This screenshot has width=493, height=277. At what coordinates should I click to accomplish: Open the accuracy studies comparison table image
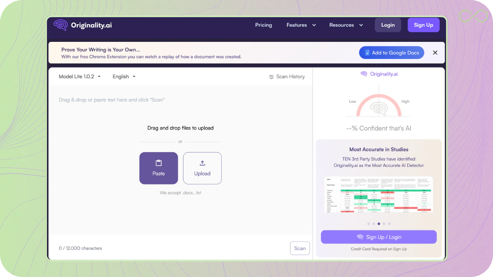379,195
